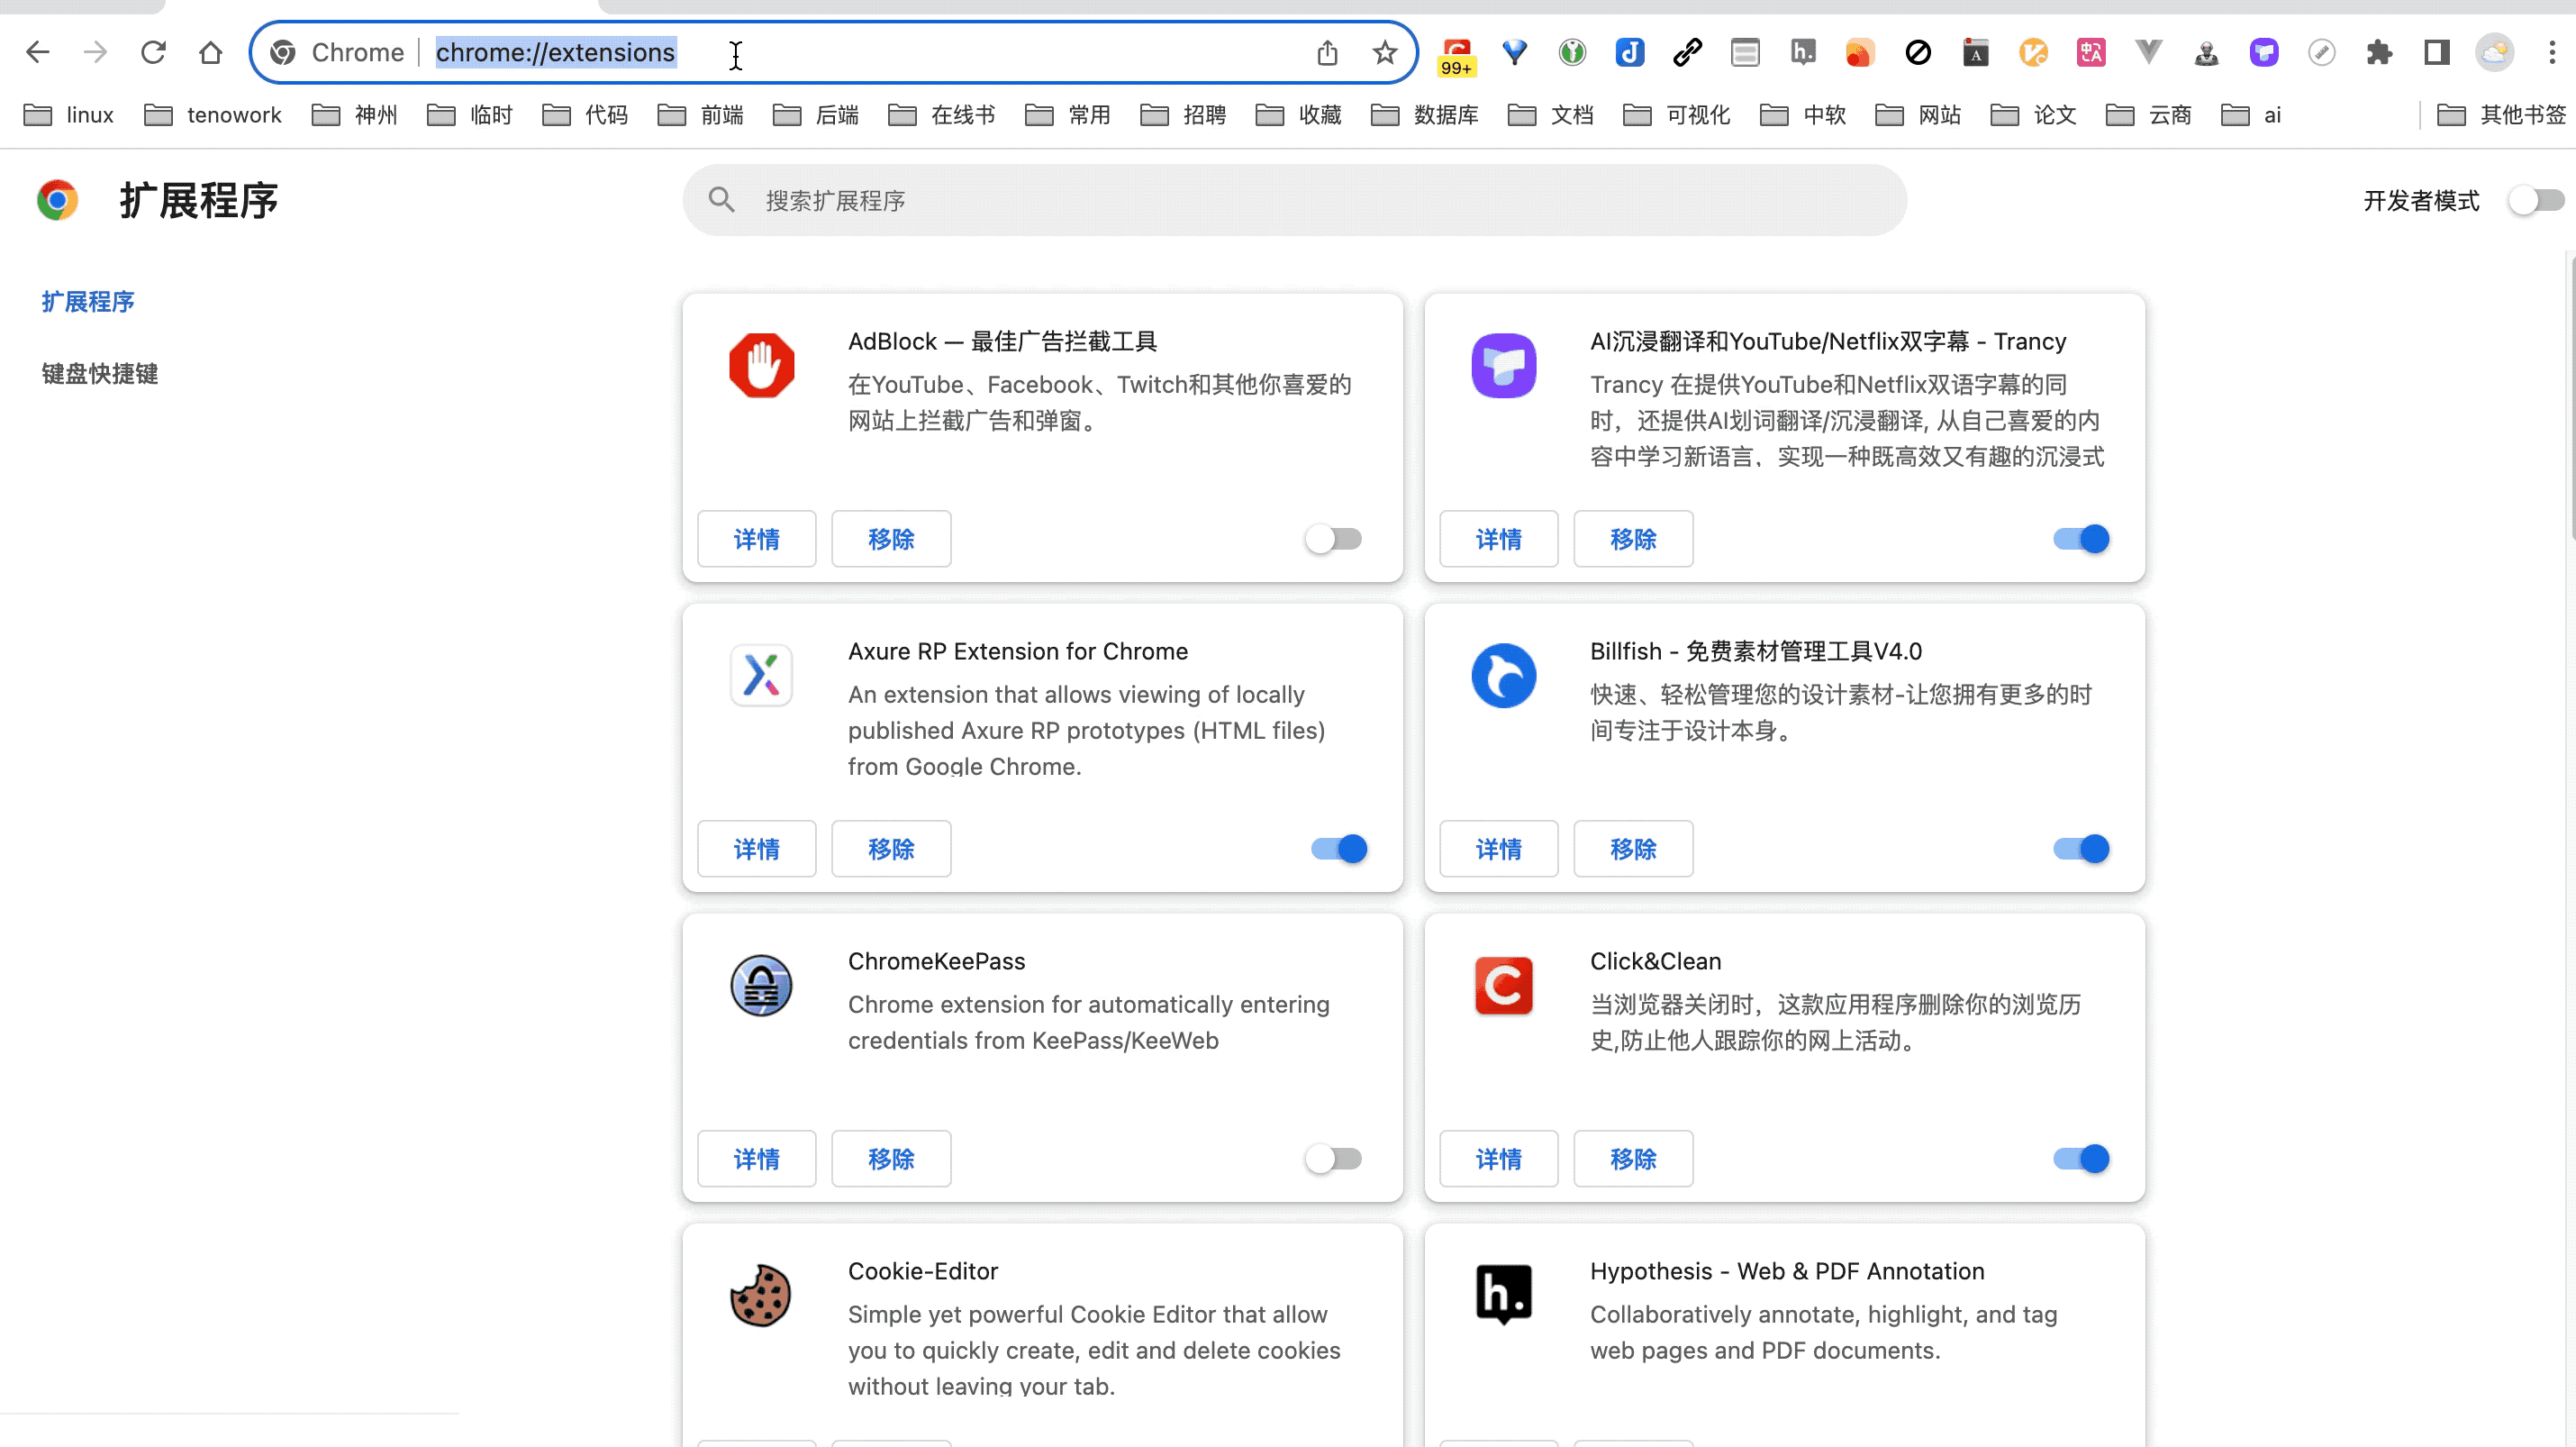
Task: Click the reload page icon
Action: pos(153,52)
